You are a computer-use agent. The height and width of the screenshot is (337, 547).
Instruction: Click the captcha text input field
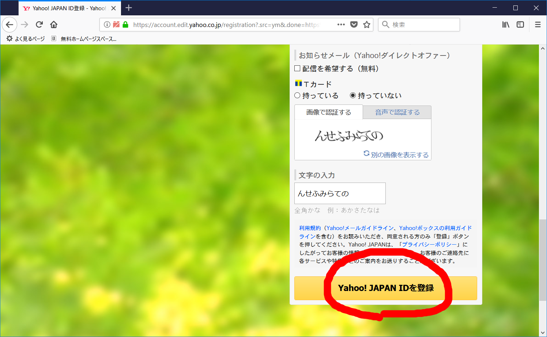click(340, 193)
